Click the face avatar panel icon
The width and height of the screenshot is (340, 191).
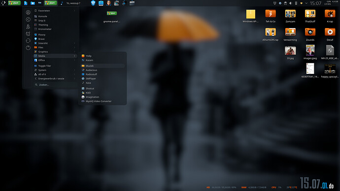108,3
